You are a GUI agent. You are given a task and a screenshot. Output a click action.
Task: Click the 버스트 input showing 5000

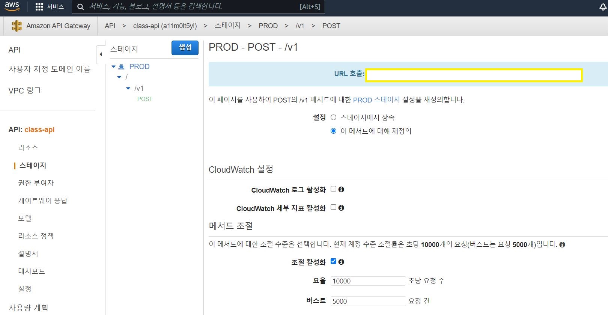[x=368, y=301]
